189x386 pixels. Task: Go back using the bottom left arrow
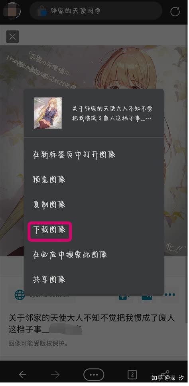[22, 375]
